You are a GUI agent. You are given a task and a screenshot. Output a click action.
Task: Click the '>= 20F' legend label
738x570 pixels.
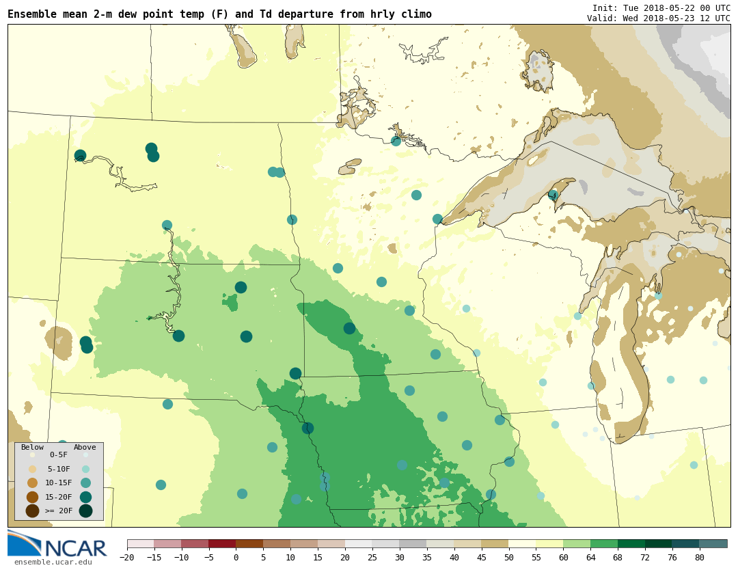pos(59,511)
